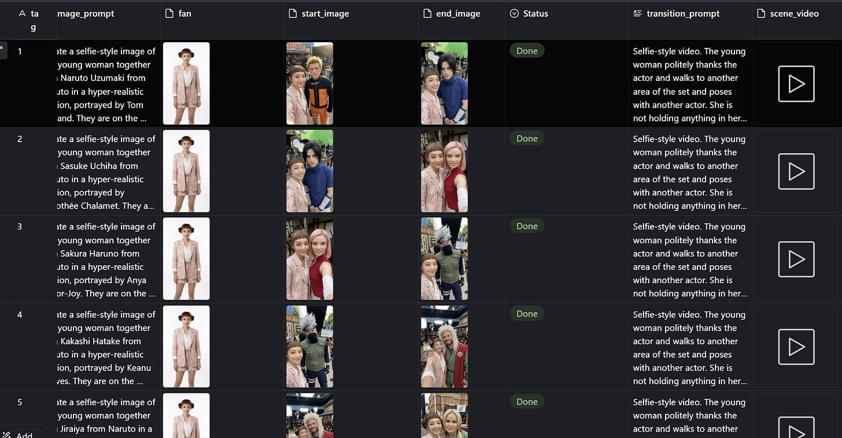Click the Done status in row 5
Image resolution: width=842 pixels, height=438 pixels.
pos(527,402)
